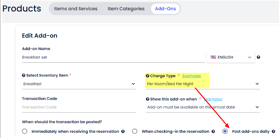Switch to Items and Services tab

(x=76, y=9)
